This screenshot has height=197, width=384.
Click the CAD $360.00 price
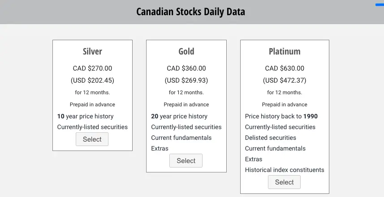[x=186, y=68]
